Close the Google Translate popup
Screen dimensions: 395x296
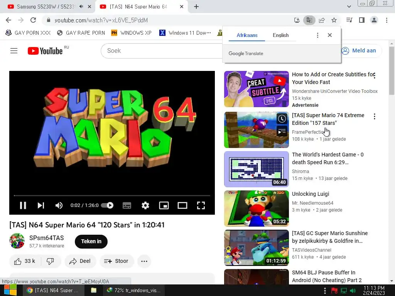330,35
